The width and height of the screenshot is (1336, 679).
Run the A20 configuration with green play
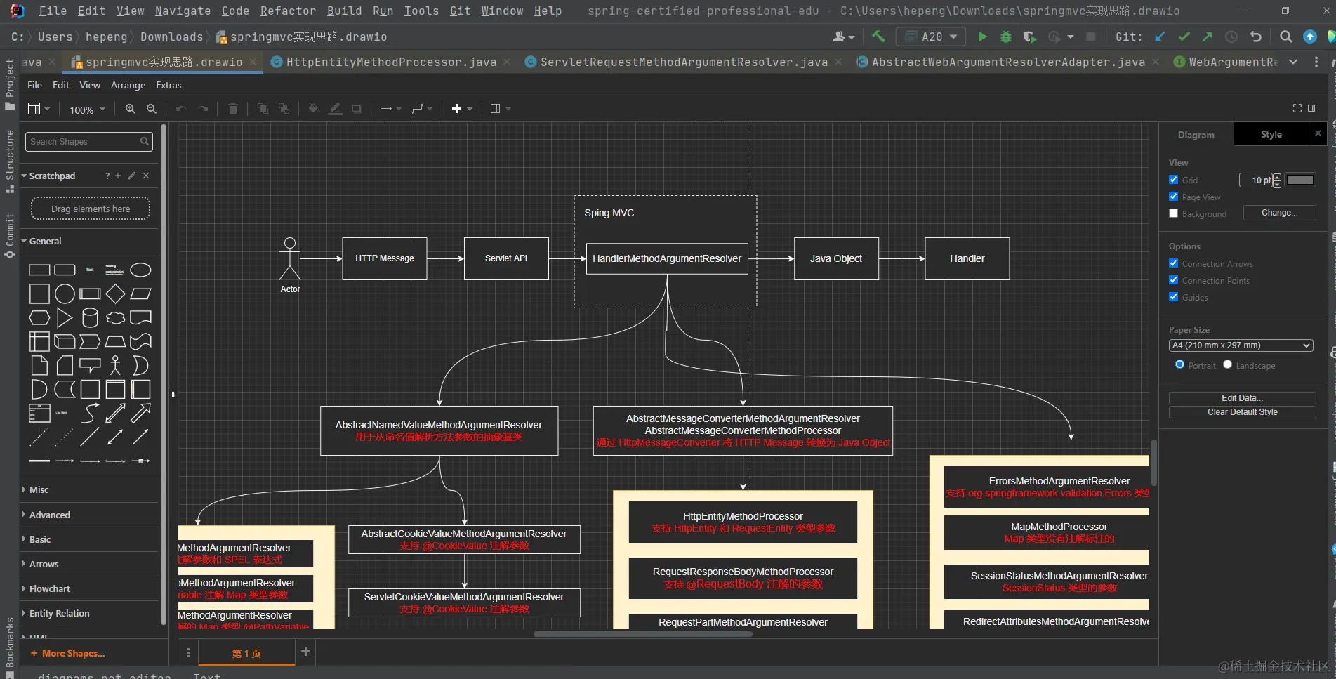click(x=982, y=37)
